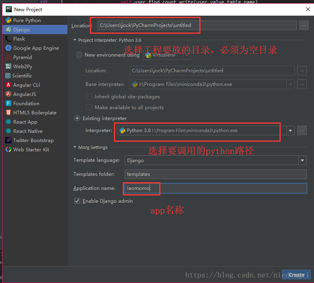Click the Foundation F icon

click(x=8, y=103)
